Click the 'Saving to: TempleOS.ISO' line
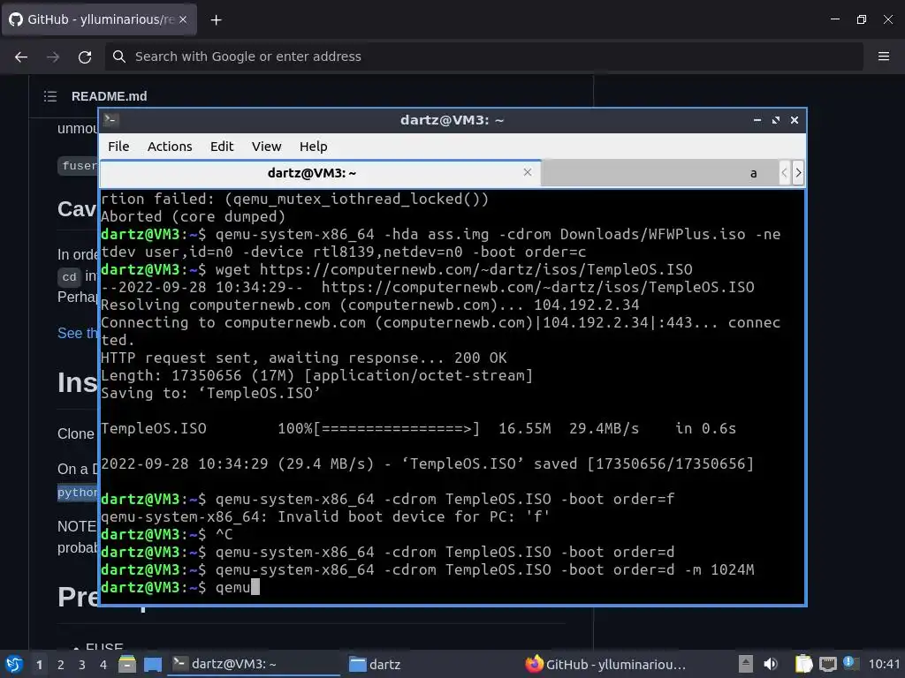This screenshot has height=678, width=905. point(210,394)
